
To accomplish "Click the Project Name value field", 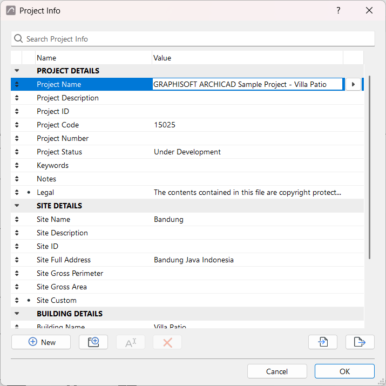I will click(x=247, y=84).
